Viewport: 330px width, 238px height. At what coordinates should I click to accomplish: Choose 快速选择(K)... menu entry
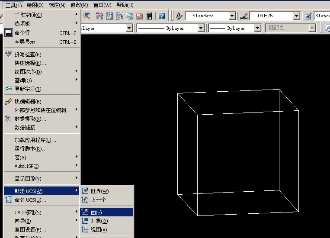coord(42,63)
